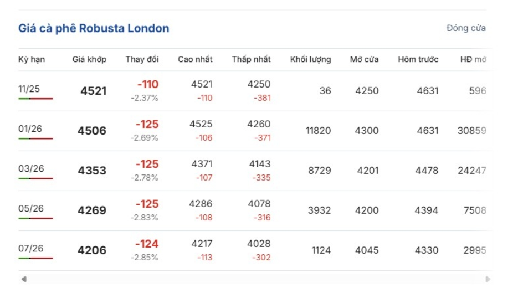The height and width of the screenshot is (298, 523).
Task: Open the 03/26 contract row
Action: 31,169
